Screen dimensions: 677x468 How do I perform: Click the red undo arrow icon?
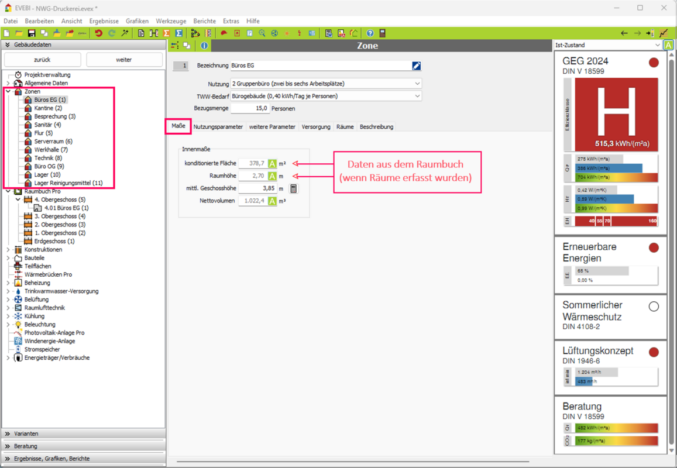[x=98, y=33]
